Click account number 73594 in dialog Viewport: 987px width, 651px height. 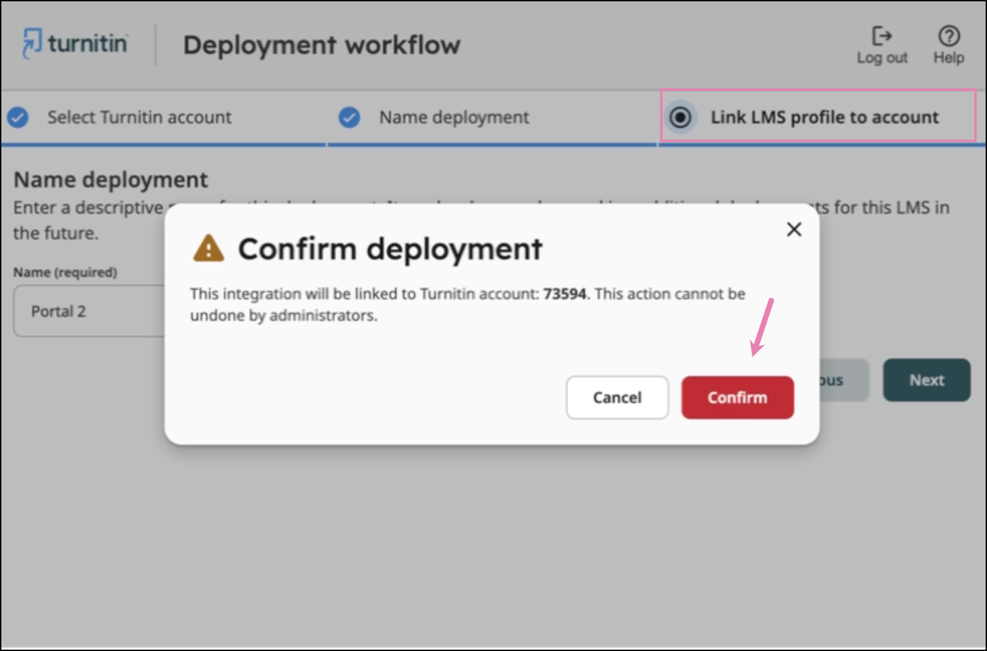pos(565,294)
